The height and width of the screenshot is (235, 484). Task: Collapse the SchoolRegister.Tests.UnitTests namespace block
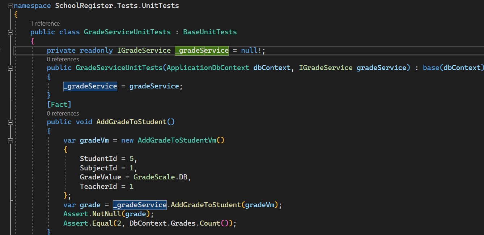[10, 6]
